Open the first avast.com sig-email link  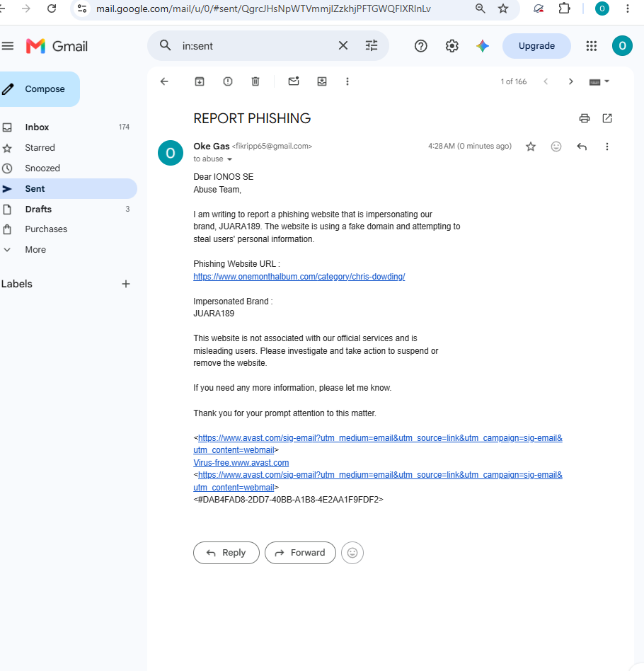click(x=378, y=444)
